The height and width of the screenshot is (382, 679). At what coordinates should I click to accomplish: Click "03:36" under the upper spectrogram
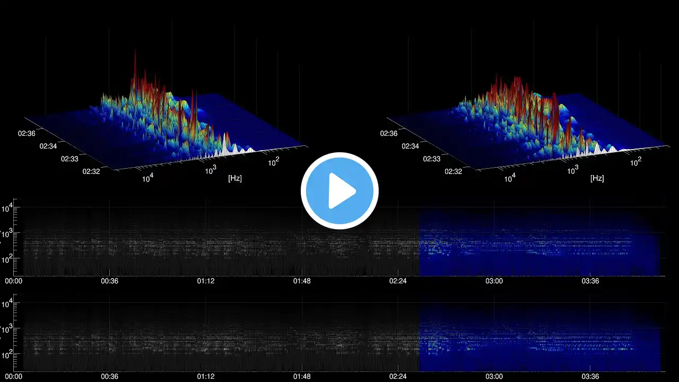[590, 281]
